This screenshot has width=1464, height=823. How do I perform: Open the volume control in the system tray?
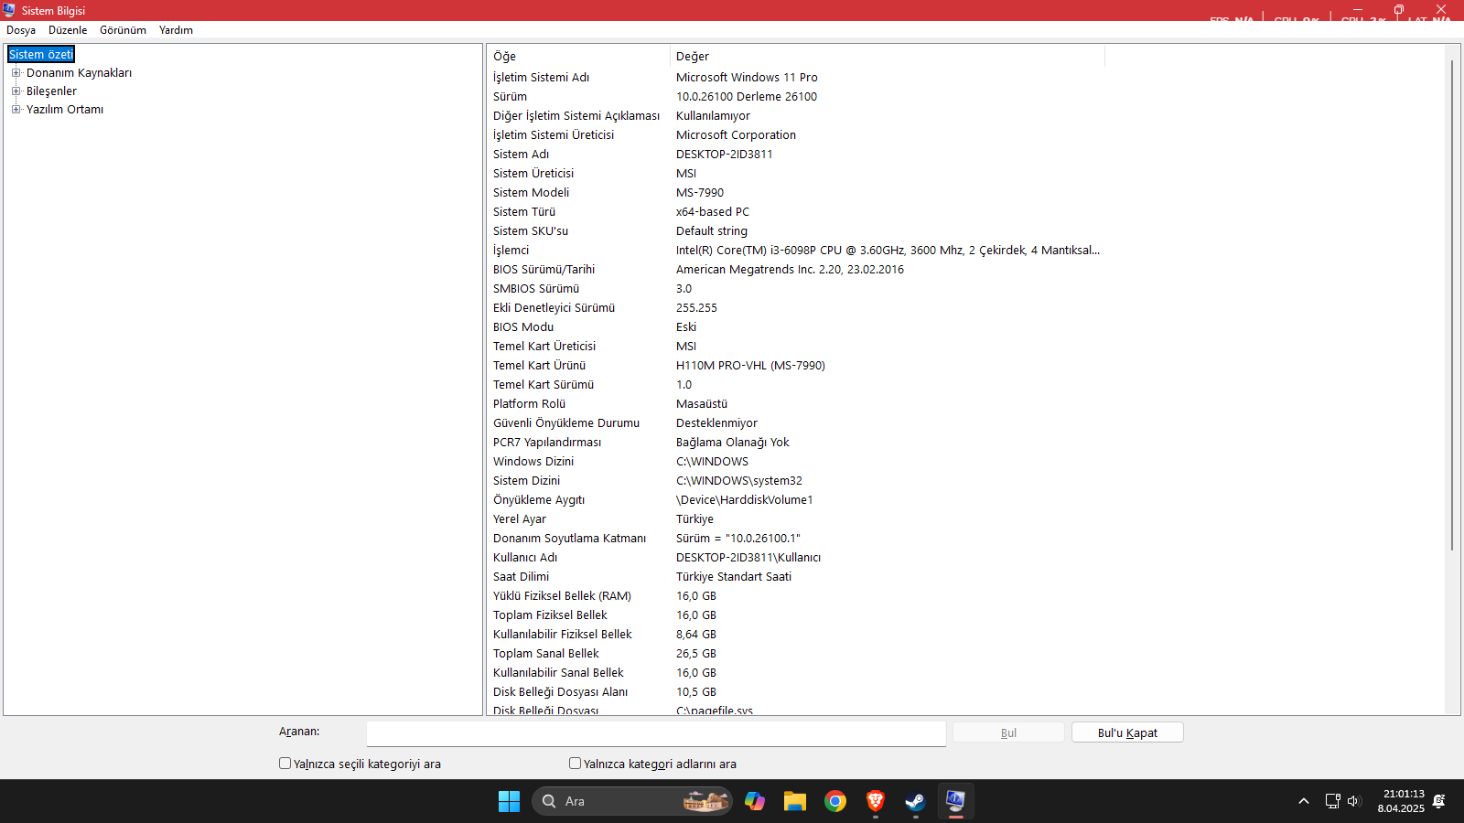click(1354, 801)
